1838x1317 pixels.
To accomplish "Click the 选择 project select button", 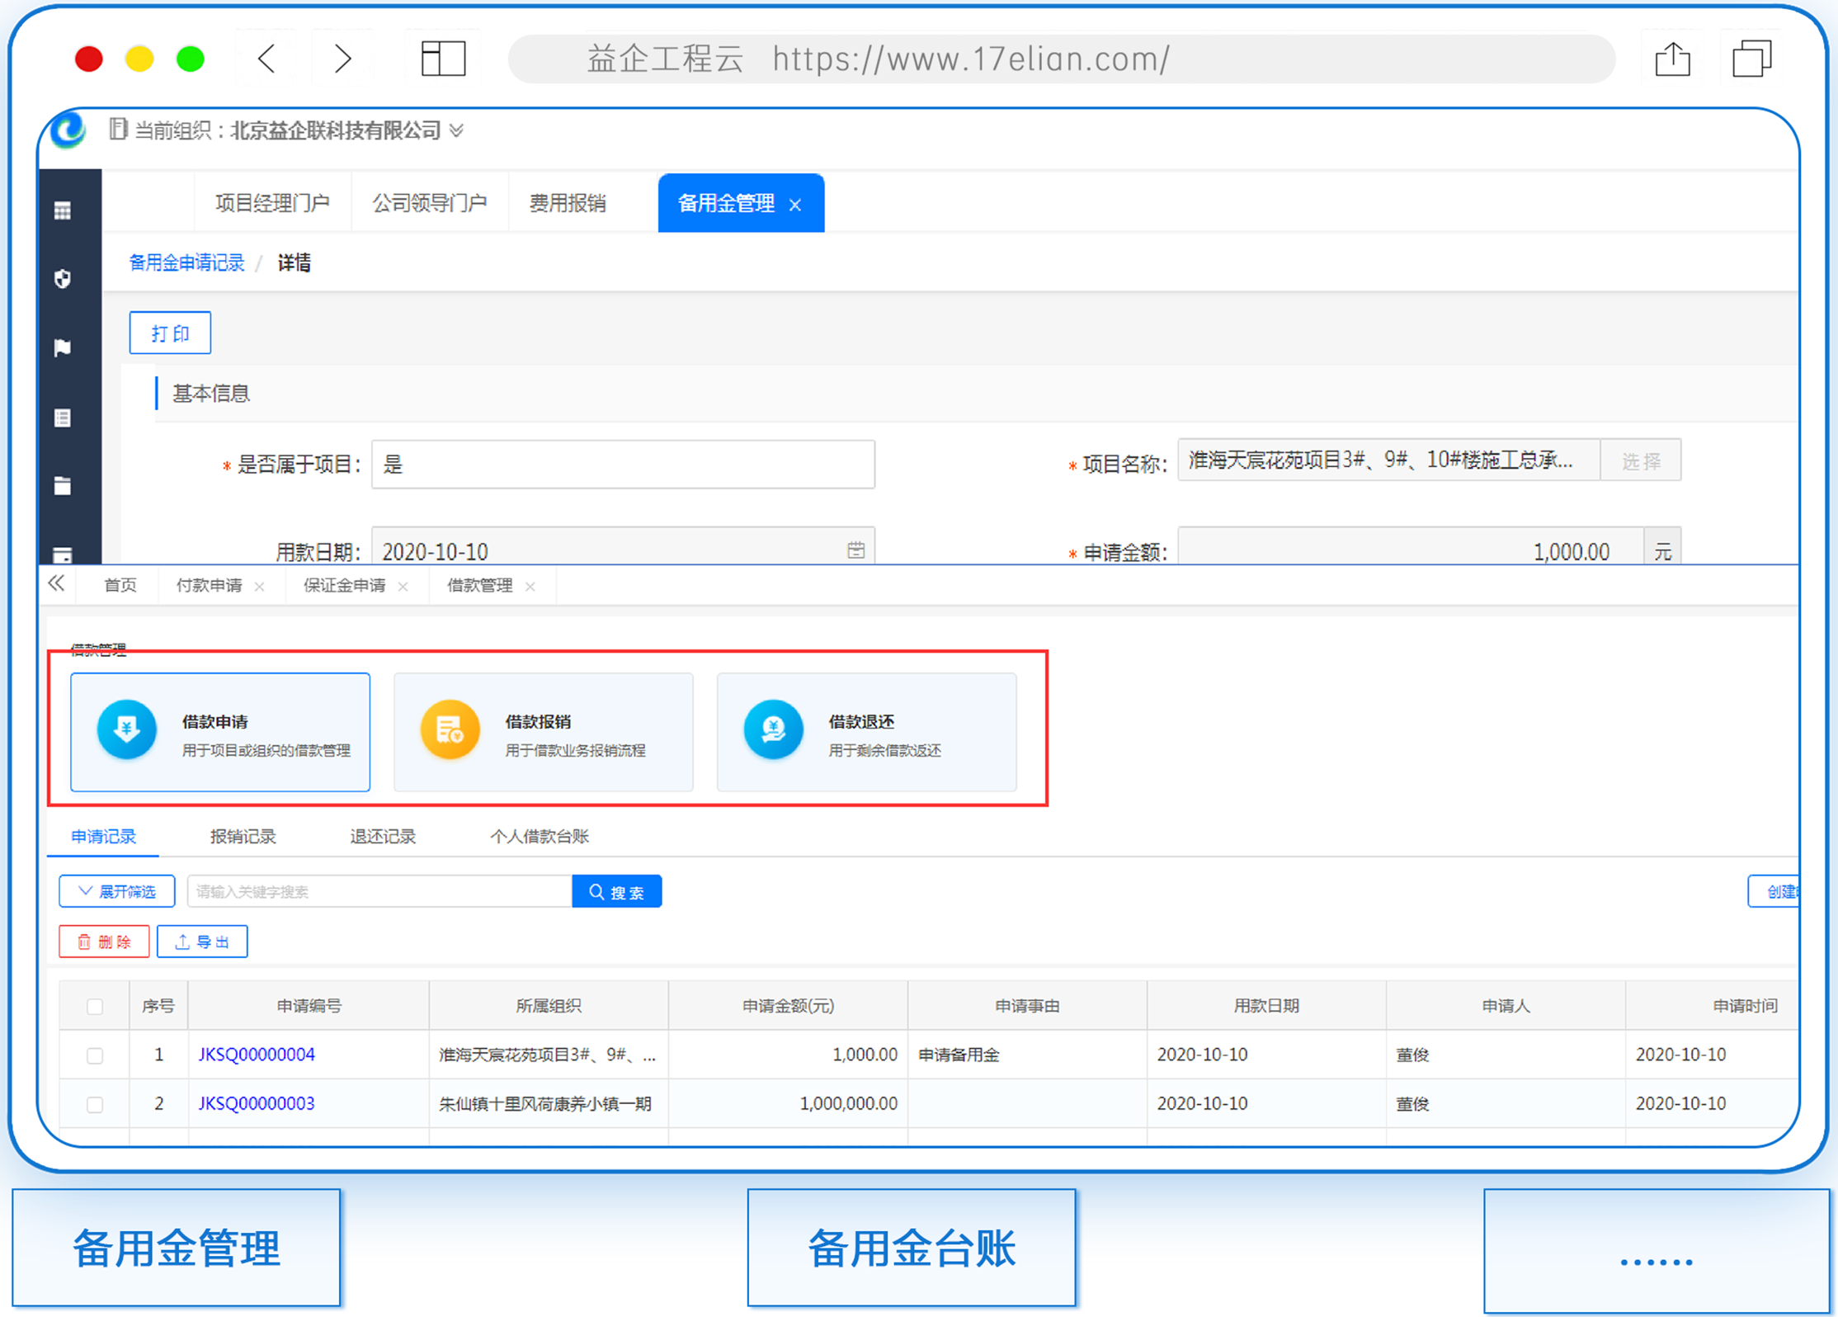I will 1640,460.
